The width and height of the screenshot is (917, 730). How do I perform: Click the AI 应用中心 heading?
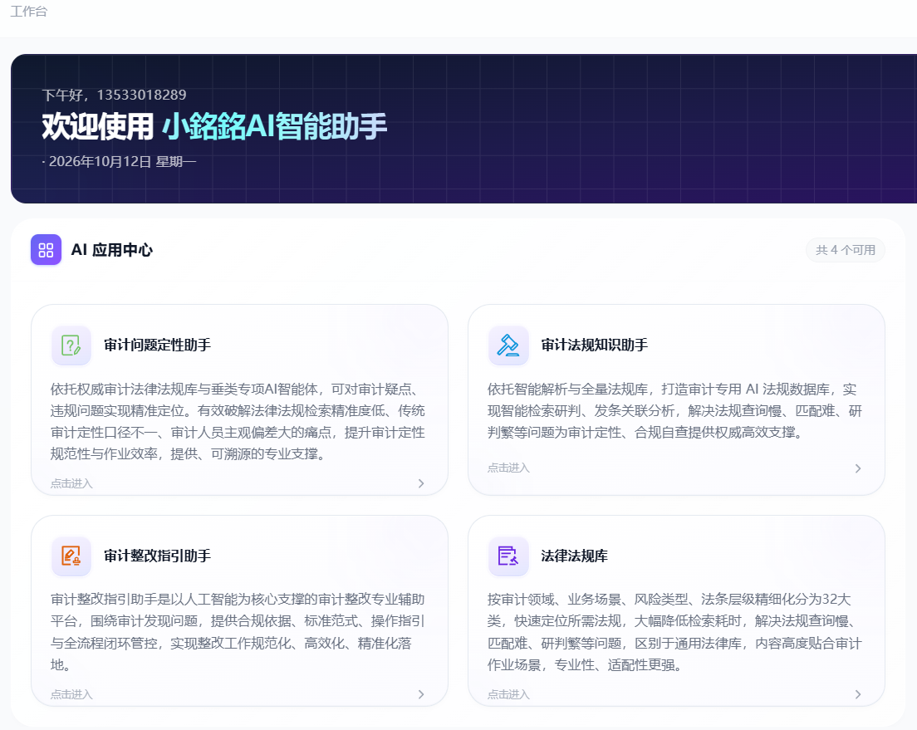[x=111, y=250]
